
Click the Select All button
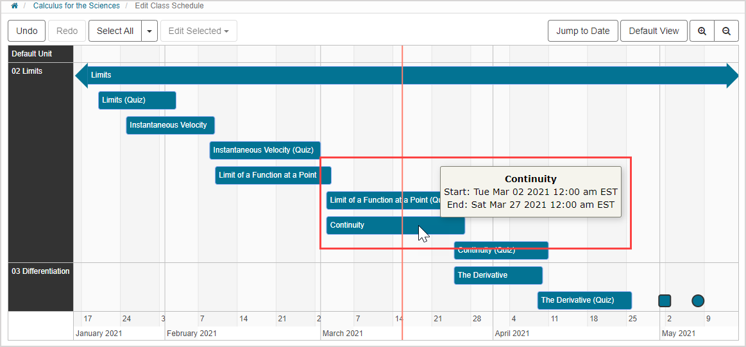(115, 31)
